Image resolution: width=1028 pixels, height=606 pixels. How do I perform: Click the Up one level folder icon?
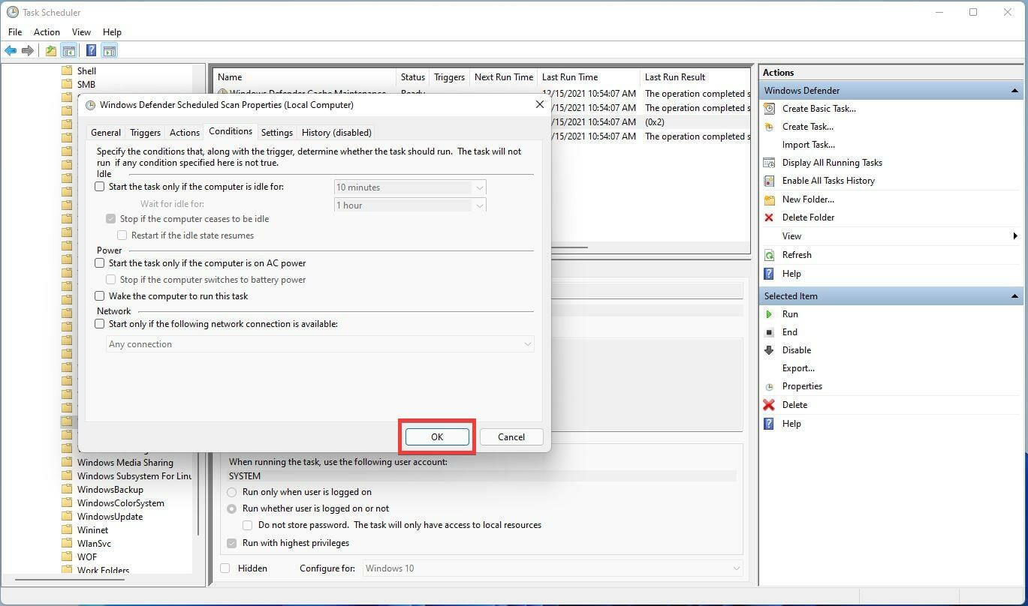[x=50, y=50]
